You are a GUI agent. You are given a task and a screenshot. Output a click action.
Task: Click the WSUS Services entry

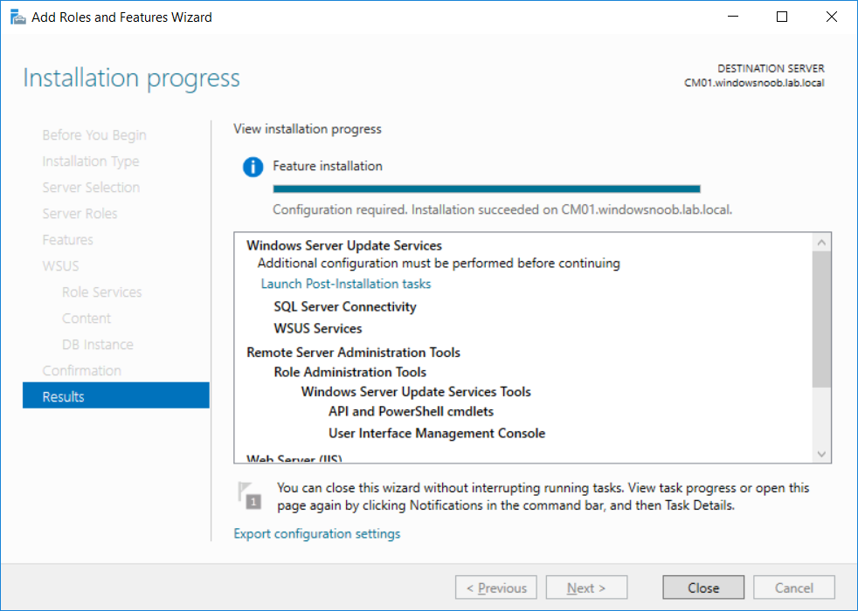point(318,328)
